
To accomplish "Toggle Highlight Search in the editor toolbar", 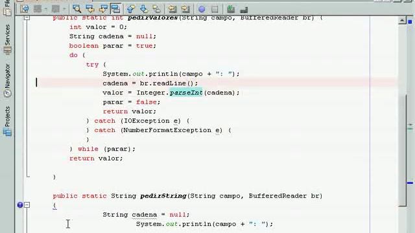I will (x=115, y=9).
